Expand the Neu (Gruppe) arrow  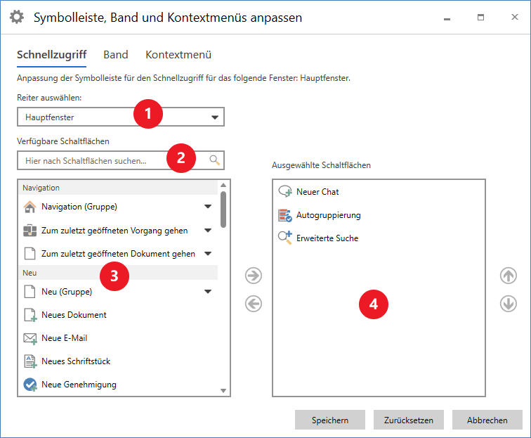pos(208,292)
